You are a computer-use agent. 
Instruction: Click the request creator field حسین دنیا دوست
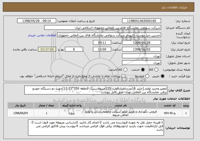(109, 35)
